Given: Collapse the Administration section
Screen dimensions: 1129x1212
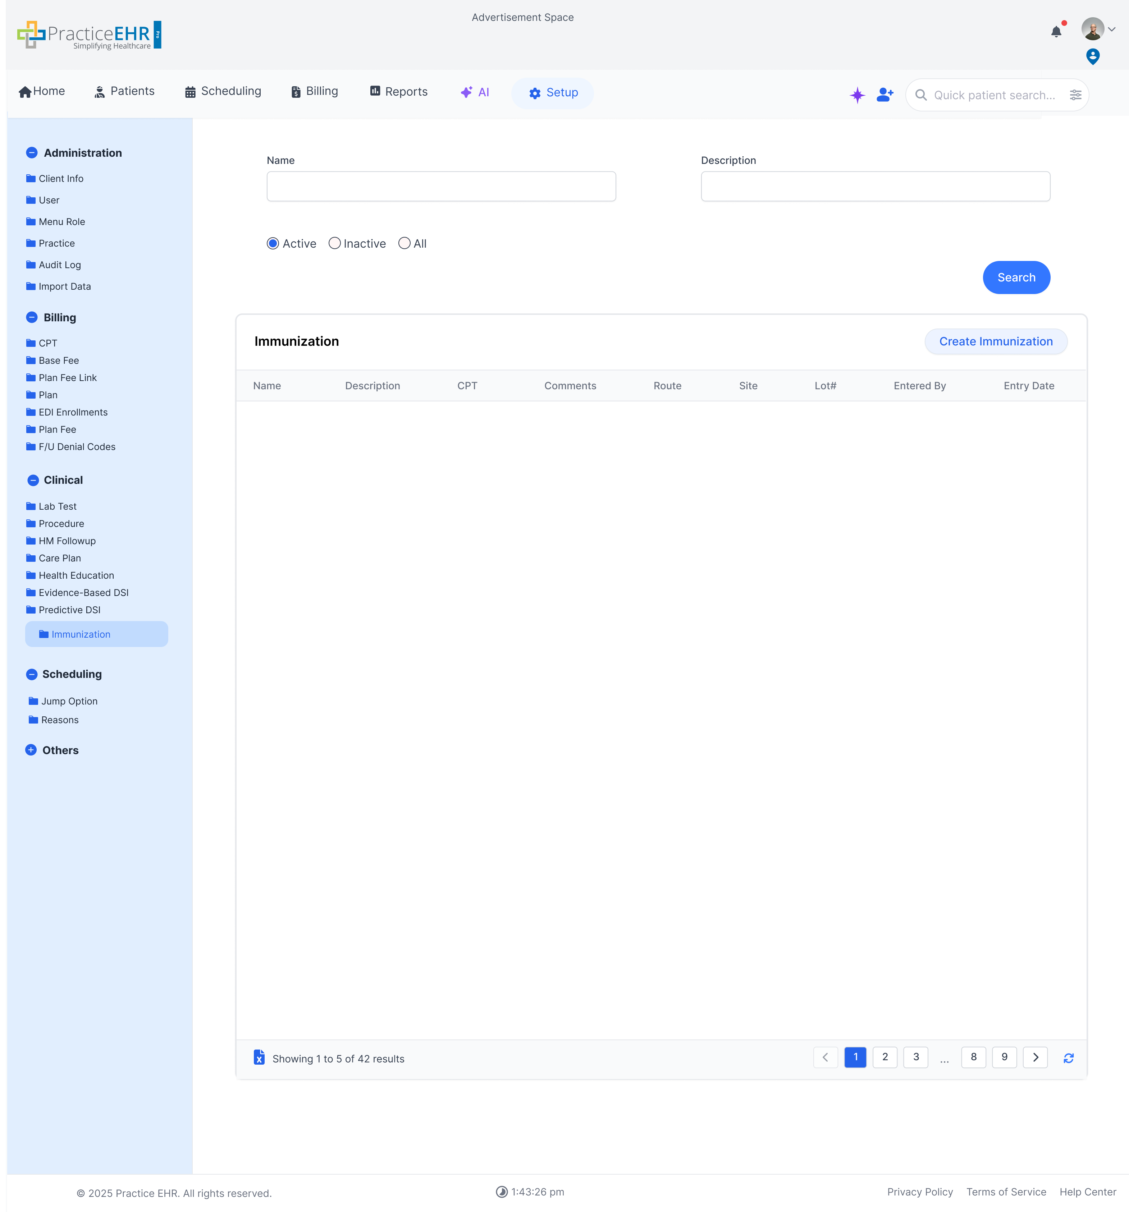Looking at the screenshot, I should click(x=32, y=152).
